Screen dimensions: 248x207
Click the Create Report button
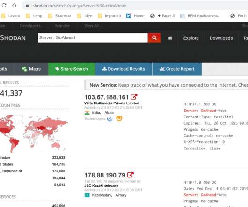(x=177, y=69)
